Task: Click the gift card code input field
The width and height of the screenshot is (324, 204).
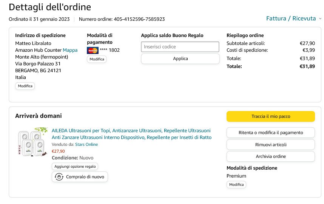Action: [180, 47]
